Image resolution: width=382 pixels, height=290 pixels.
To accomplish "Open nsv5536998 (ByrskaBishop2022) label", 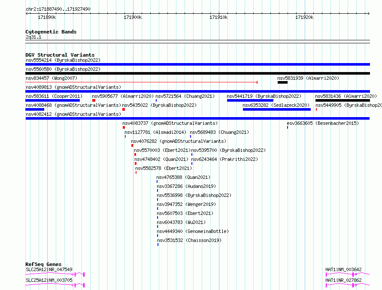I will [194, 195].
